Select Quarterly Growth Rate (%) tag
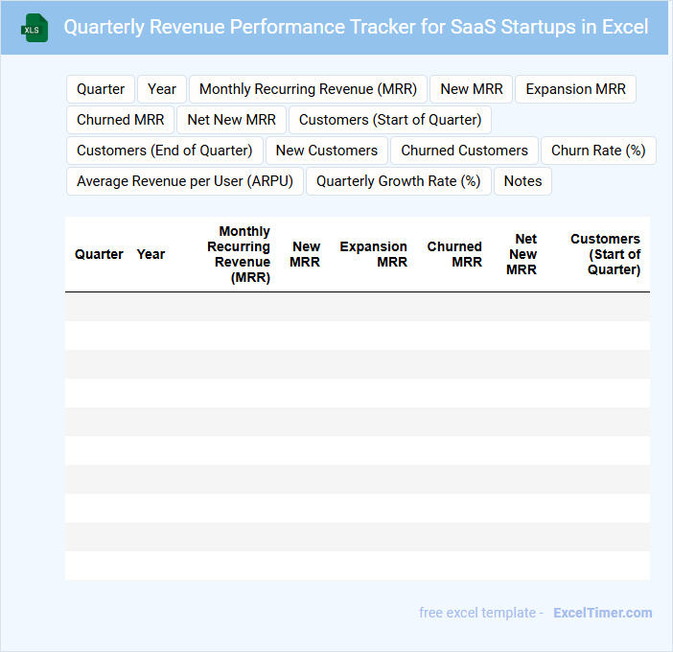This screenshot has height=652, width=673. (x=398, y=181)
